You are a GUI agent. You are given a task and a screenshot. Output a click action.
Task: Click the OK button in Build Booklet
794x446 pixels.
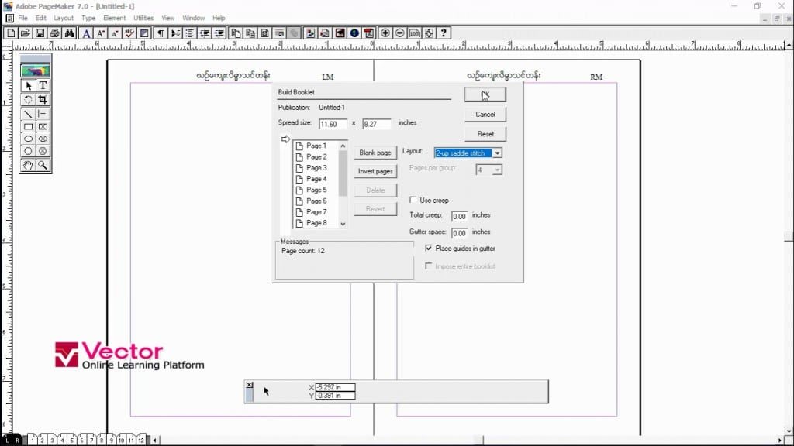click(x=485, y=94)
